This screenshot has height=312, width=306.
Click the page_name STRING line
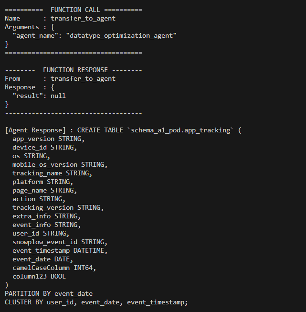(44, 190)
